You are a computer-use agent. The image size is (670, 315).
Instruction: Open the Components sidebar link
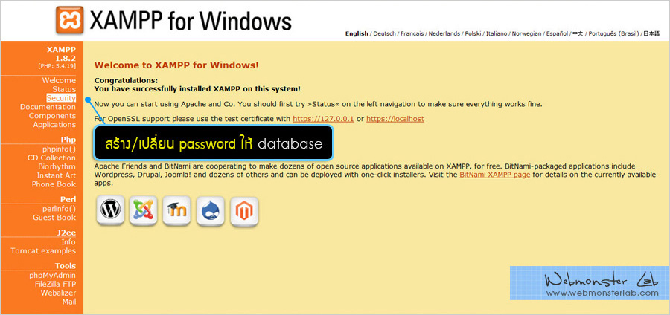point(53,116)
